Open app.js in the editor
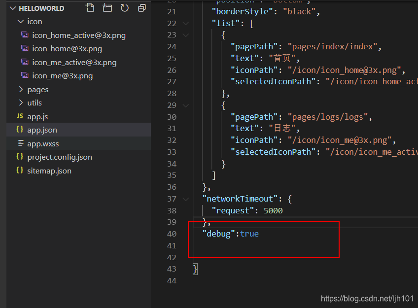The height and width of the screenshot is (308, 418). (37, 117)
